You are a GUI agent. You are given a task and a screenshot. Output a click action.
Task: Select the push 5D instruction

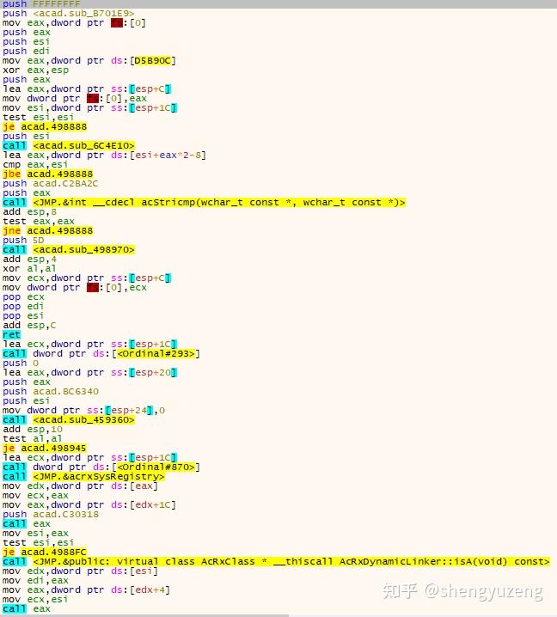click(x=23, y=240)
